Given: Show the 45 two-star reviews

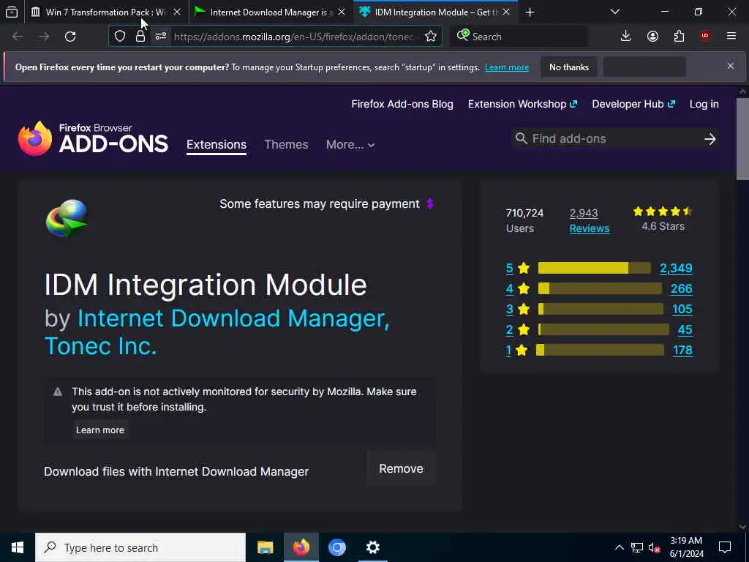Looking at the screenshot, I should coord(685,330).
